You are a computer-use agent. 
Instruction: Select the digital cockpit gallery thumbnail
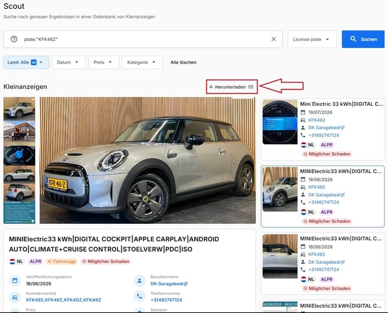[x=19, y=155]
